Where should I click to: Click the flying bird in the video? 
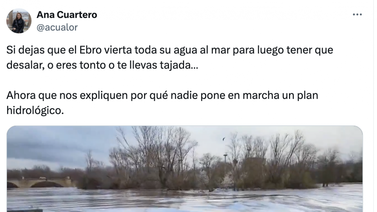click(x=224, y=139)
